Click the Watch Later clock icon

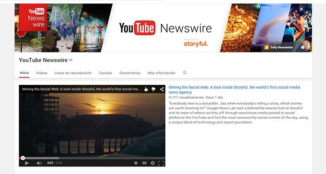tap(136, 163)
